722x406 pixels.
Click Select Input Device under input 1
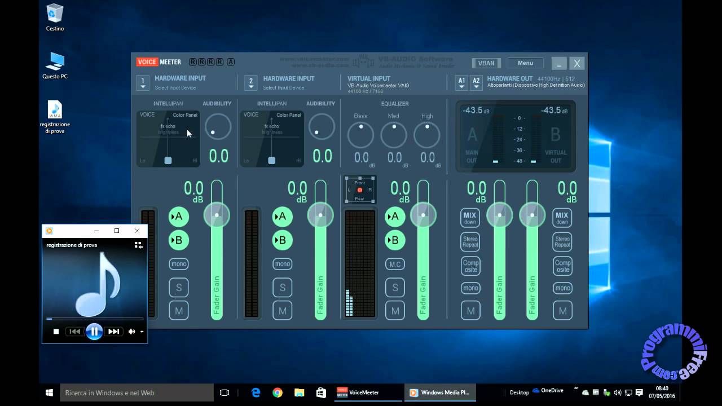click(175, 88)
